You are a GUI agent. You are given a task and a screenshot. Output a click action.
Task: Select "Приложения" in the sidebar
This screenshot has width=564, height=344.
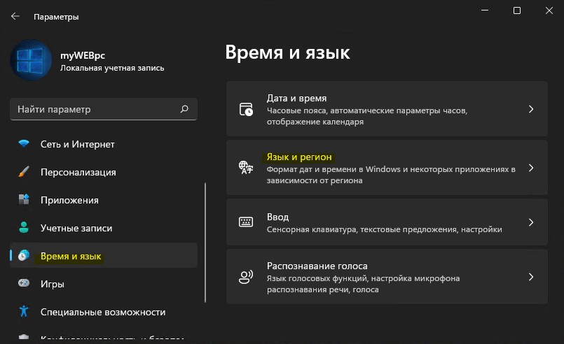point(104,200)
